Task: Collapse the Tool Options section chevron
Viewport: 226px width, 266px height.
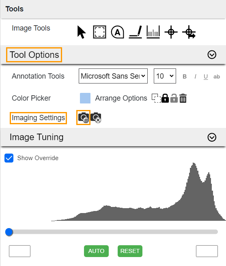Action: [212, 55]
